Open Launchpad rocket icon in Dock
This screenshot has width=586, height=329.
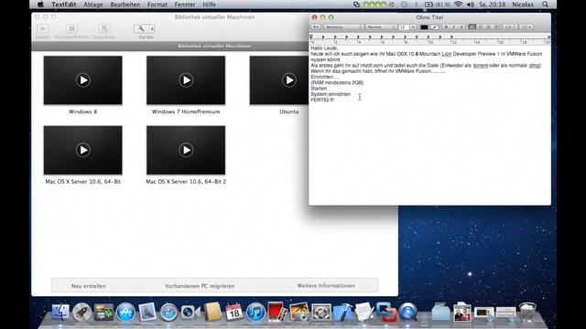[x=81, y=313]
